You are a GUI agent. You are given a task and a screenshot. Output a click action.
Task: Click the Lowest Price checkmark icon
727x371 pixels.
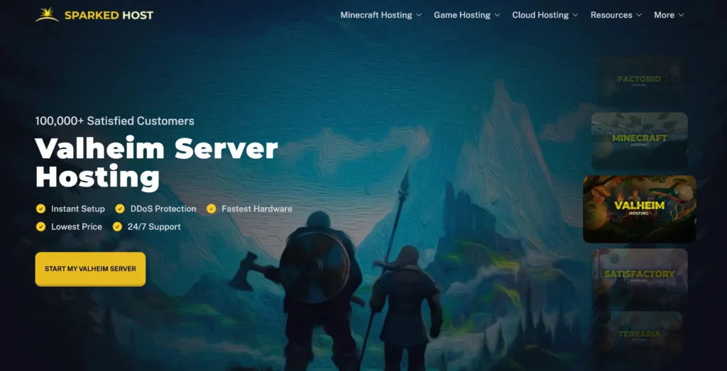tap(40, 227)
